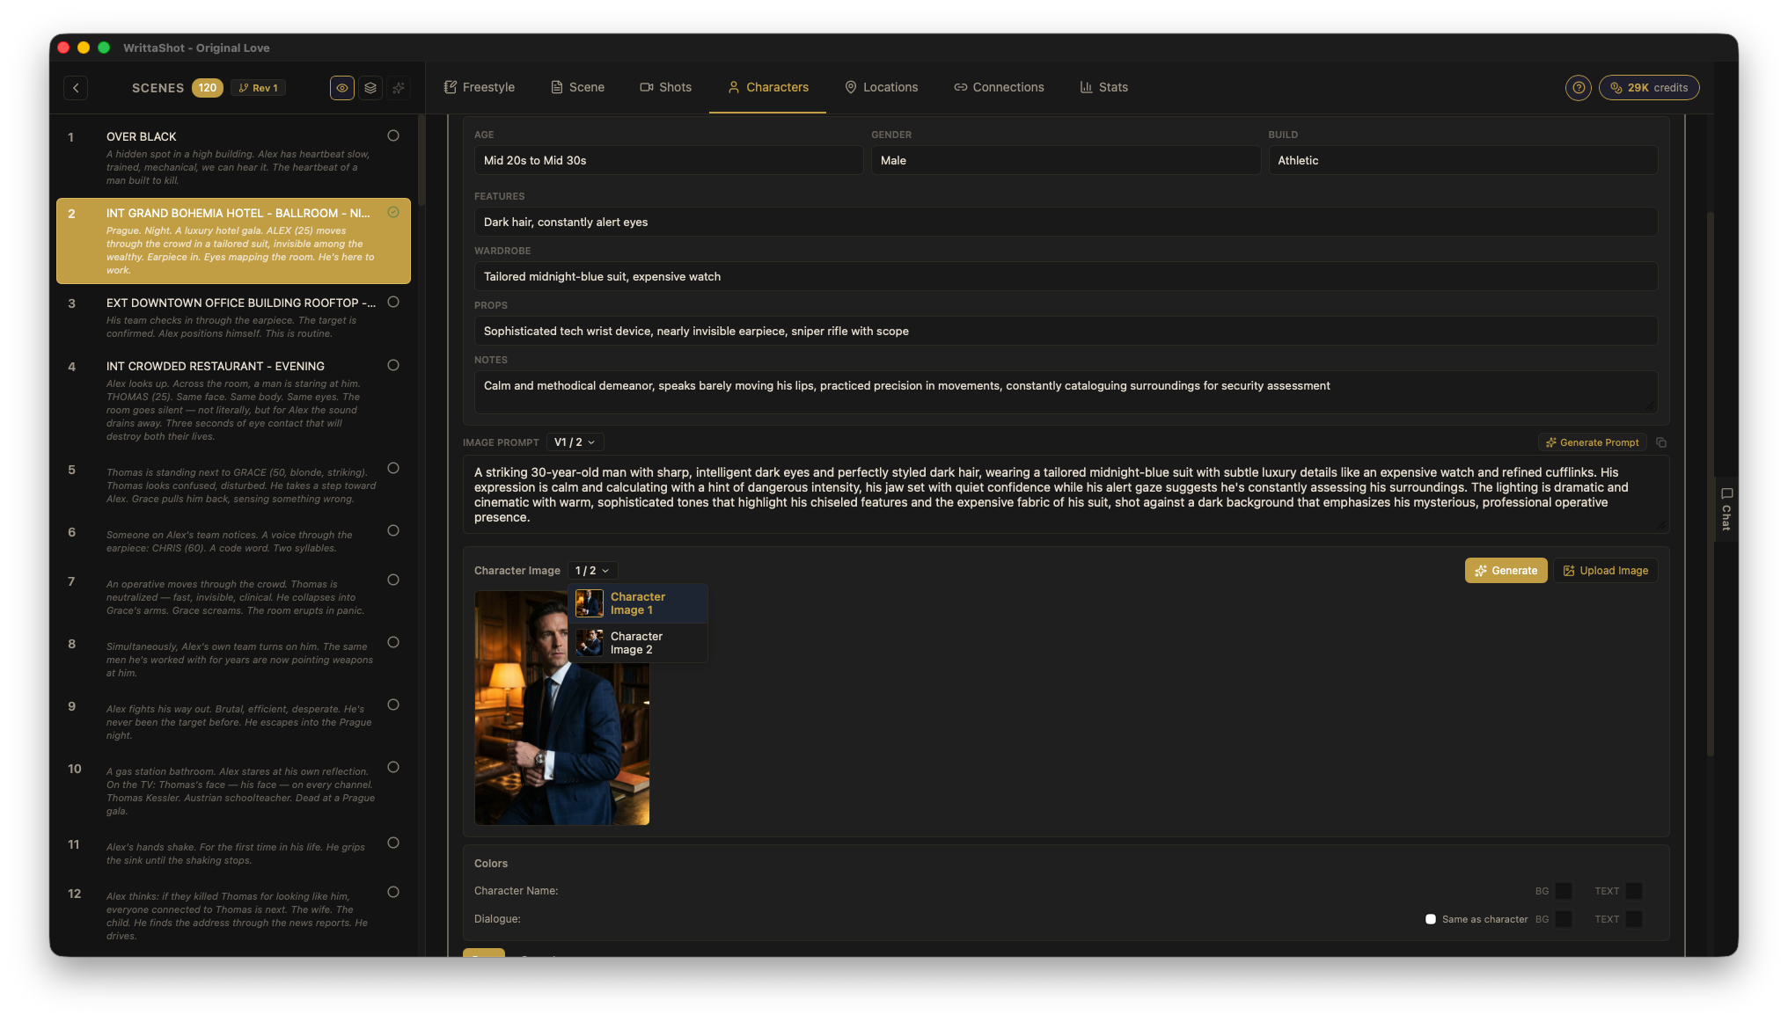The image size is (1788, 1022).
Task: Click the copy prompt icon beside Generate Prompt
Action: 1661,442
